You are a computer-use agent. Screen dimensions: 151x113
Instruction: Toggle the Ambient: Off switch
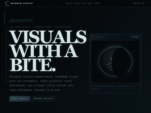click(139, 3)
